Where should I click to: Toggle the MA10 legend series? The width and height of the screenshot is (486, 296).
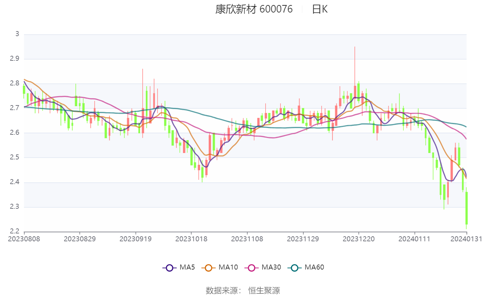(220, 267)
